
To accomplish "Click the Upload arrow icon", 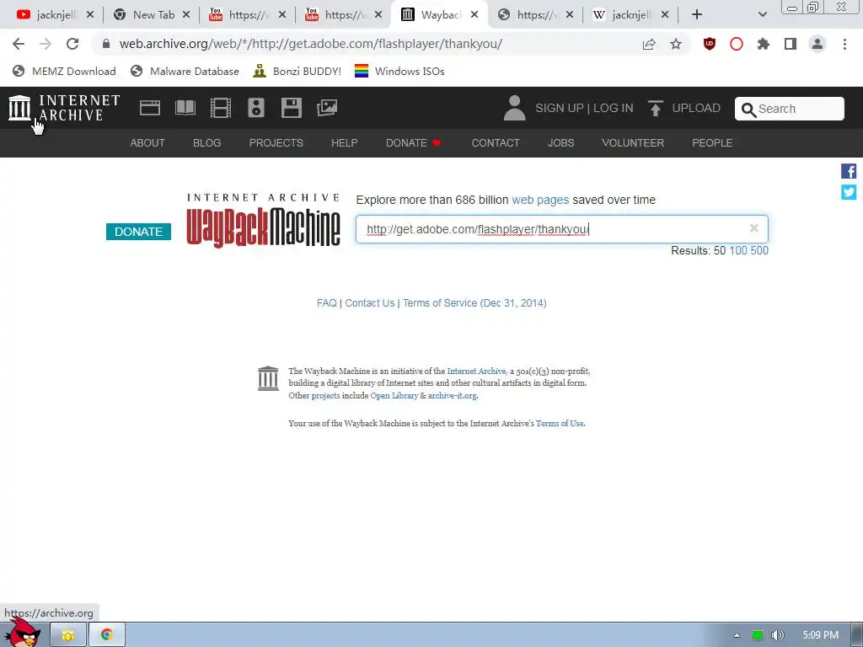I will click(655, 108).
